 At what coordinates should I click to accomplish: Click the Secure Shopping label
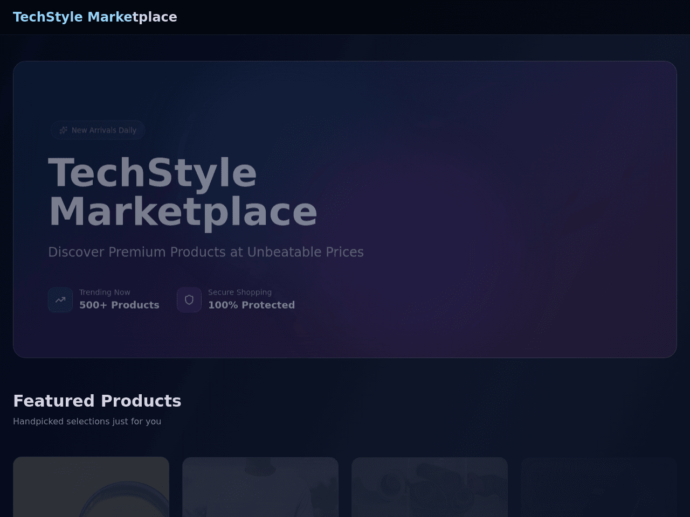tap(240, 292)
